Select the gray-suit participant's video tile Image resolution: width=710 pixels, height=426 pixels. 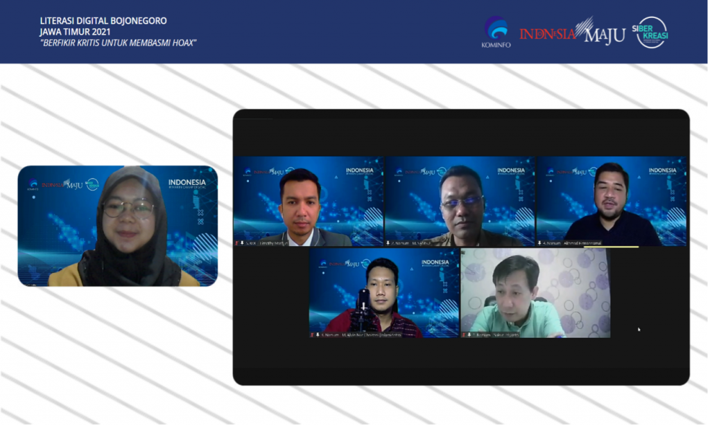pos(308,201)
